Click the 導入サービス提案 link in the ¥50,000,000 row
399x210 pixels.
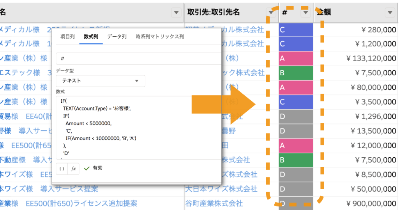[69, 189]
